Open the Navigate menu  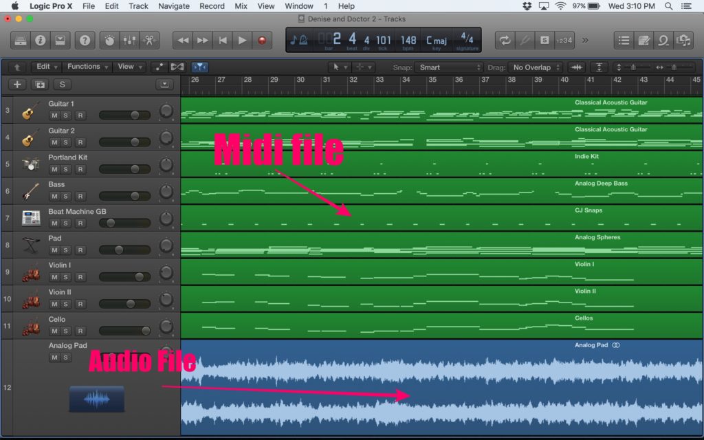pos(174,6)
